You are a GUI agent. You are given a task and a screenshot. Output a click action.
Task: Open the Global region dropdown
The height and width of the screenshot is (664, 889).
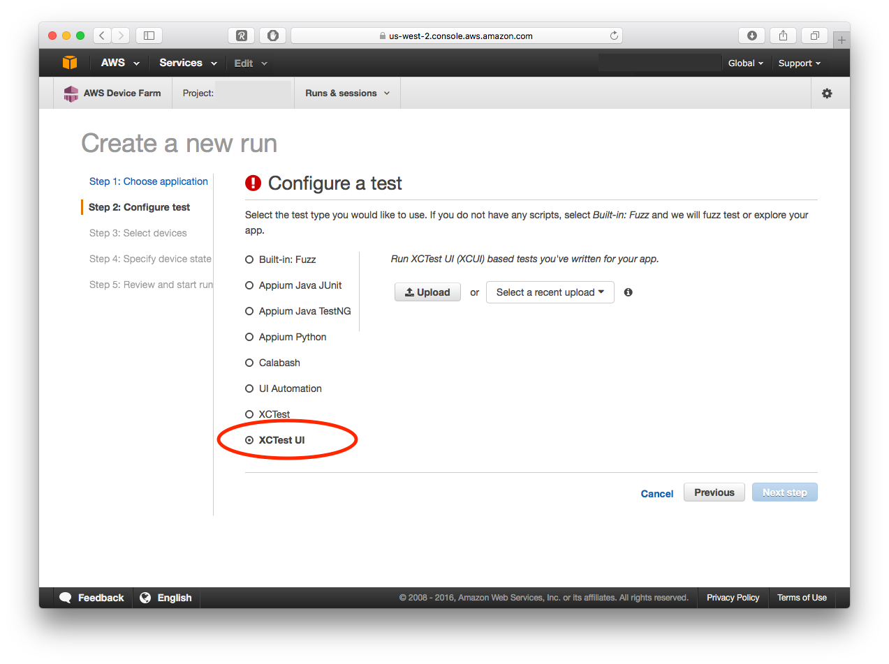[x=745, y=63]
